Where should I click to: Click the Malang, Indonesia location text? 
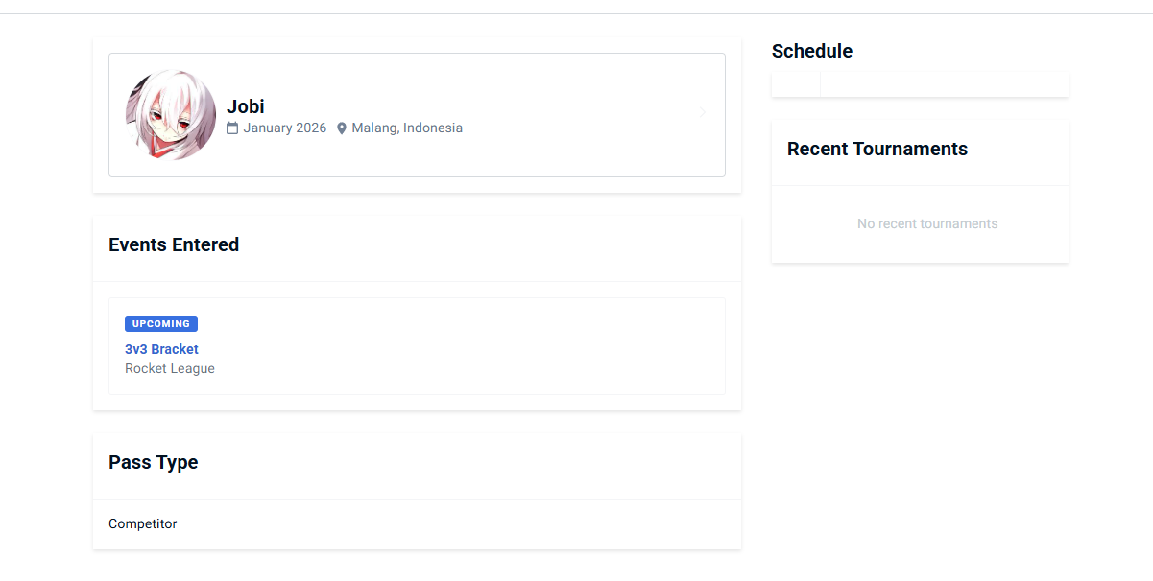[407, 128]
